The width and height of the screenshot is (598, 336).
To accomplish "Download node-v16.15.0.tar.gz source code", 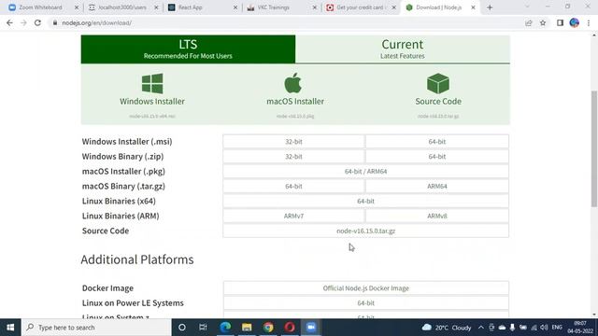I will (365, 231).
